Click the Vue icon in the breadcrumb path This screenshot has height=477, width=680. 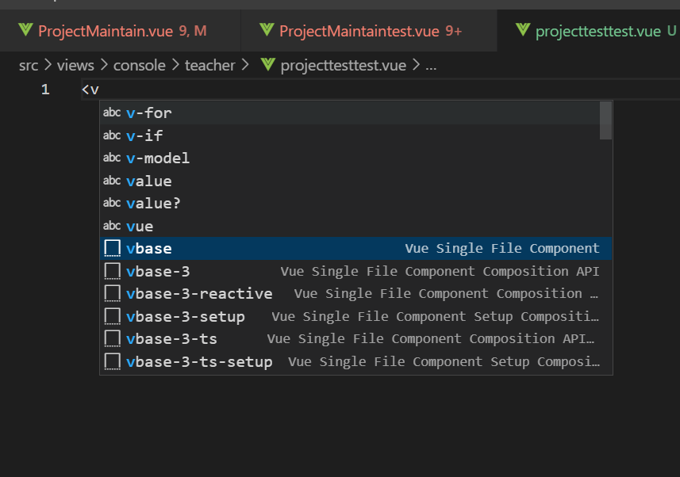click(268, 64)
